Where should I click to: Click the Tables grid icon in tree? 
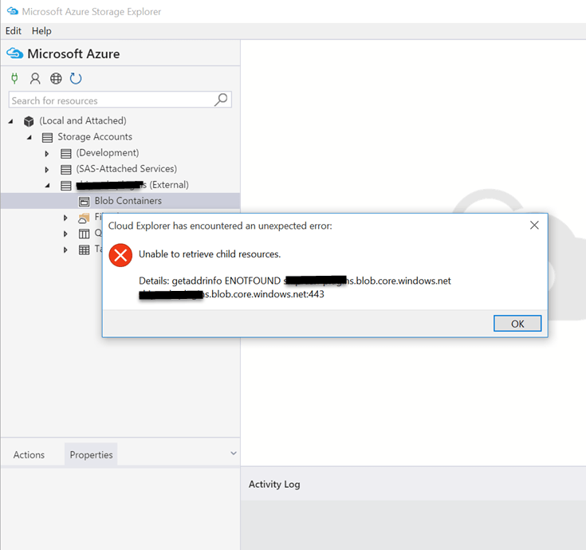84,250
